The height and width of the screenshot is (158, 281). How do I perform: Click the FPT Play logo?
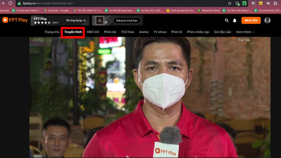(x=15, y=20)
